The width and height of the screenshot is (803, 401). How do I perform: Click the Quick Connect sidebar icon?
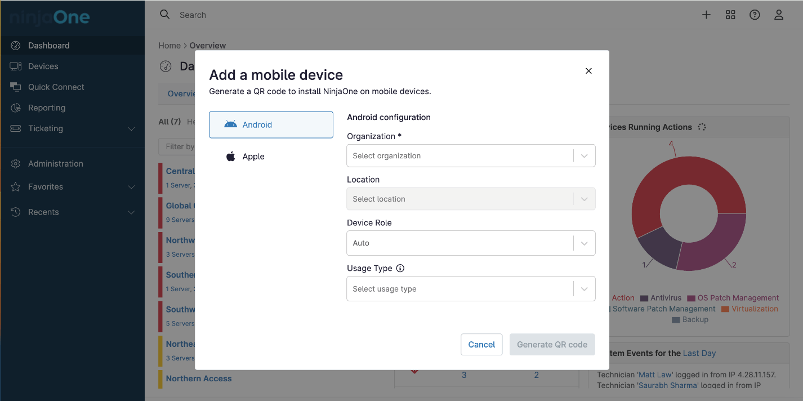[16, 87]
